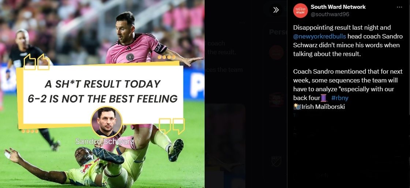Open the #rbny hashtag
The height and width of the screenshot is (188, 410).
[x=340, y=98]
